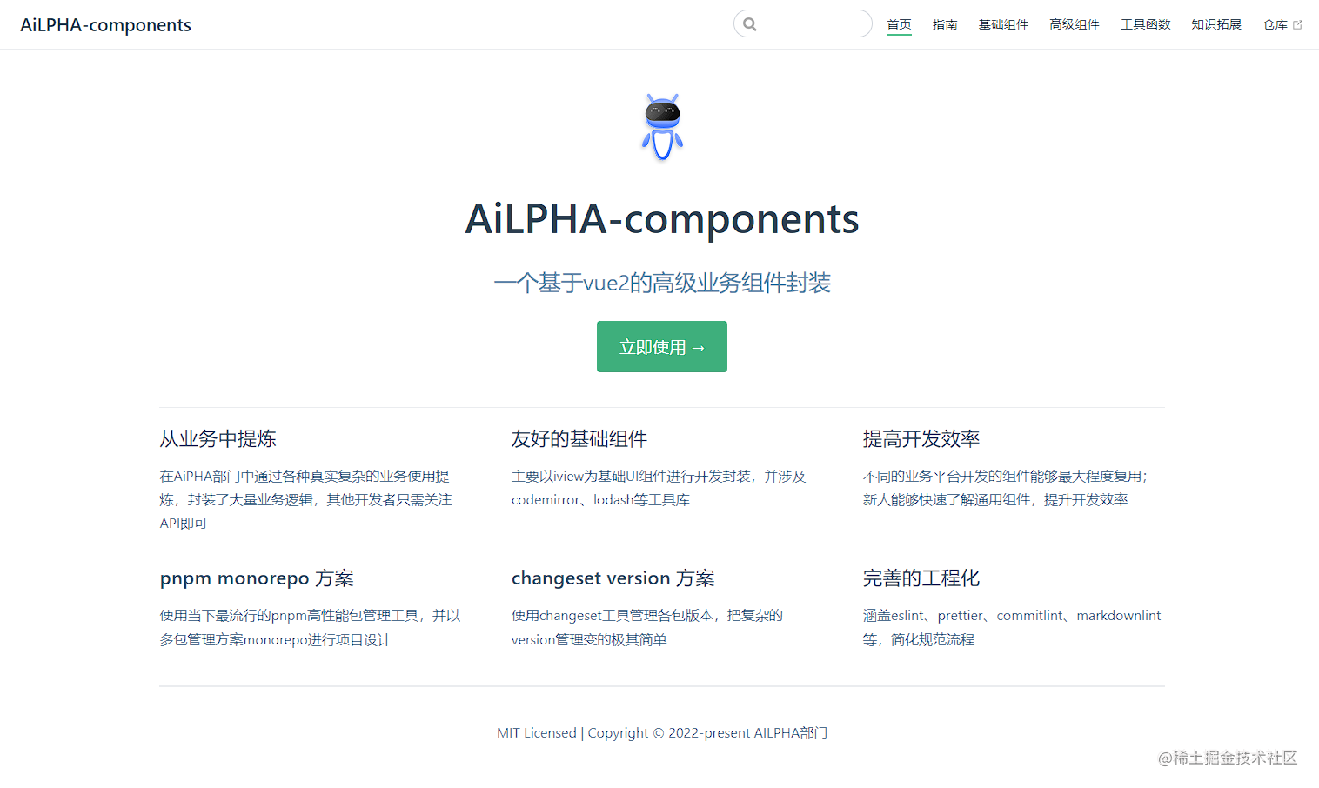1319x788 pixels.
Task: Click the MIT Licensed copyright footer text
Action: [662, 733]
